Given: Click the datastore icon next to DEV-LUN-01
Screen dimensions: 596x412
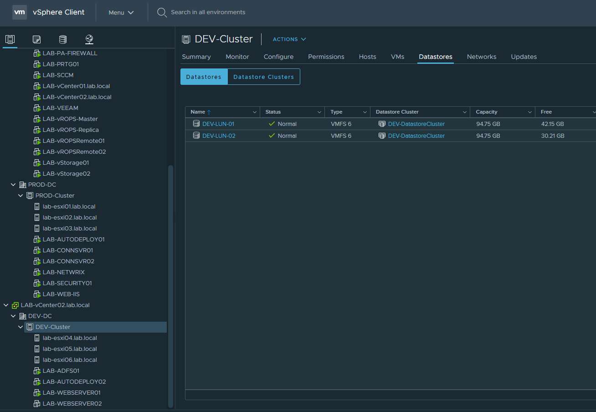Looking at the screenshot, I should (196, 123).
